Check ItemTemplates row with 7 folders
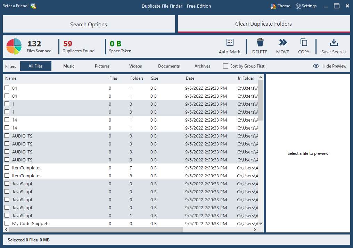Viewport: 353px width, 248px height. point(7,168)
